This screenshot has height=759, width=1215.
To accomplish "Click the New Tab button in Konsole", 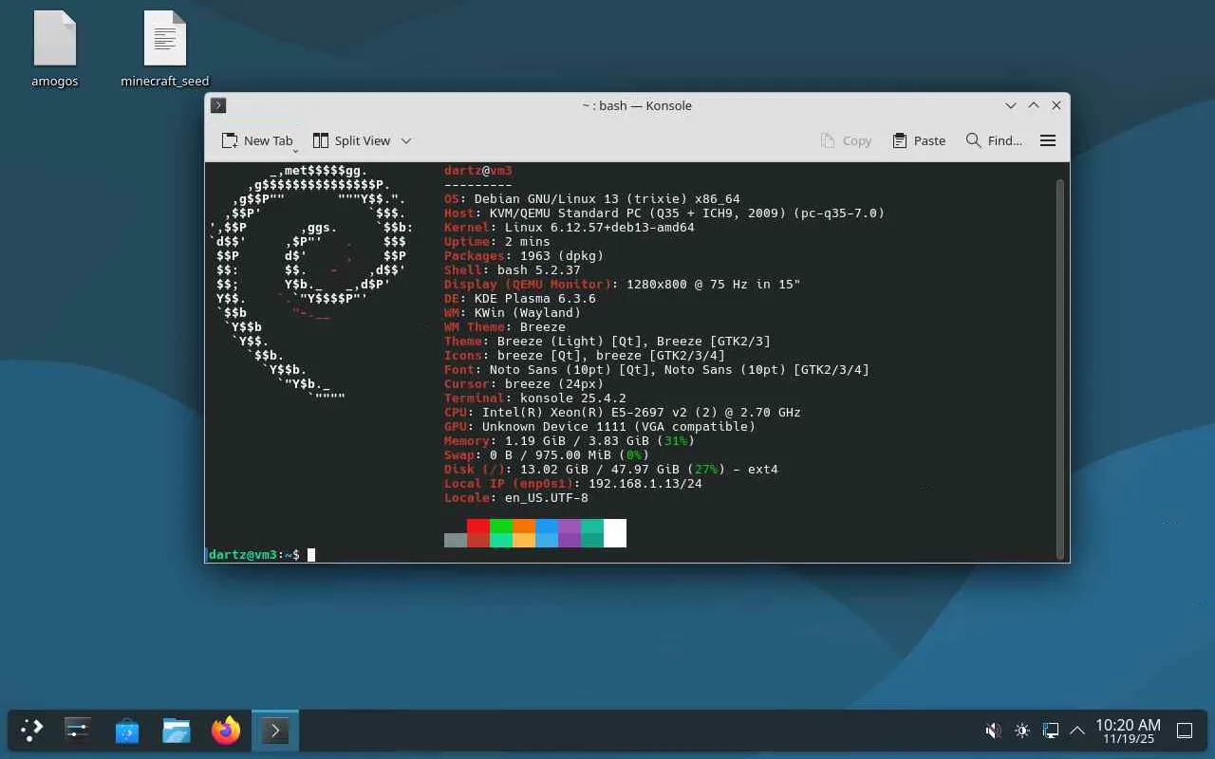I will tap(257, 140).
